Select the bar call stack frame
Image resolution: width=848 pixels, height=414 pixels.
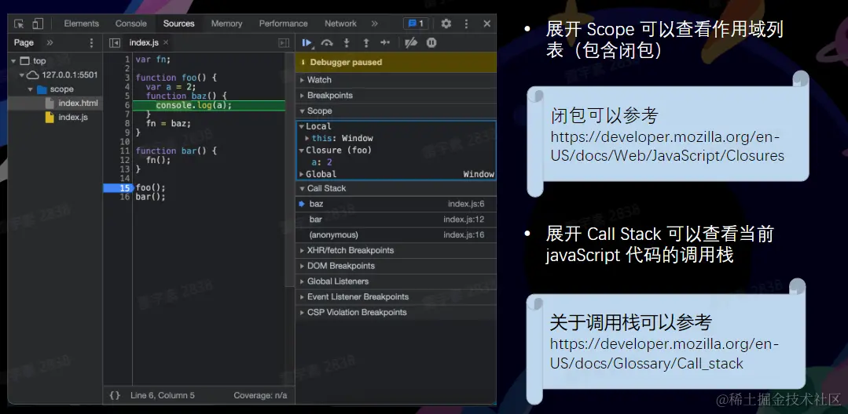(x=396, y=220)
